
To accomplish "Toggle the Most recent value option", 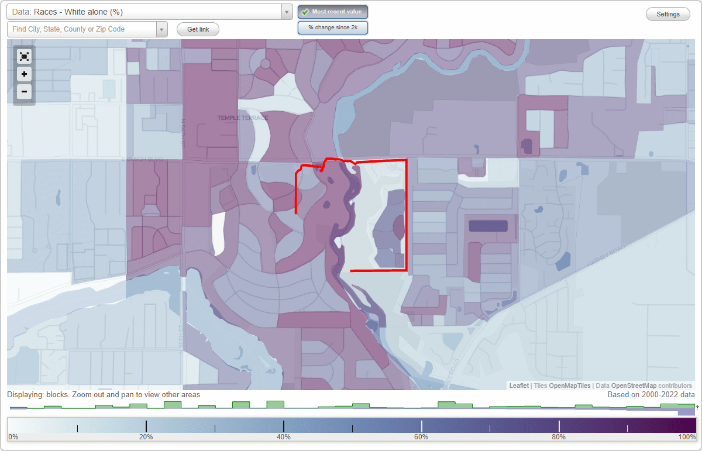I will point(333,12).
